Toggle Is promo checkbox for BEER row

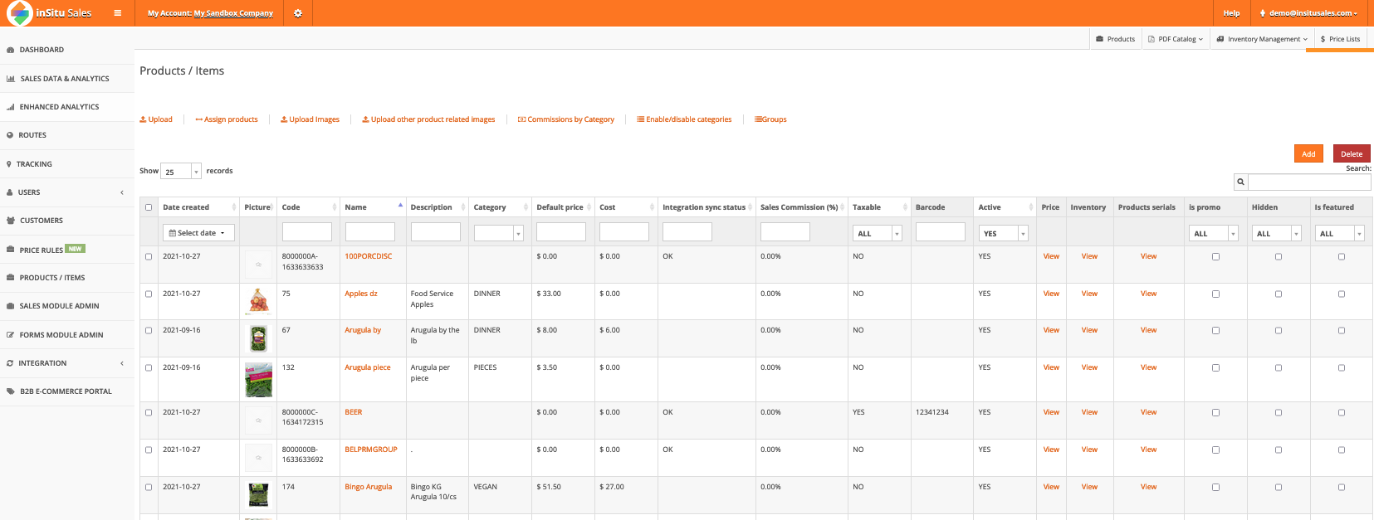1215,412
